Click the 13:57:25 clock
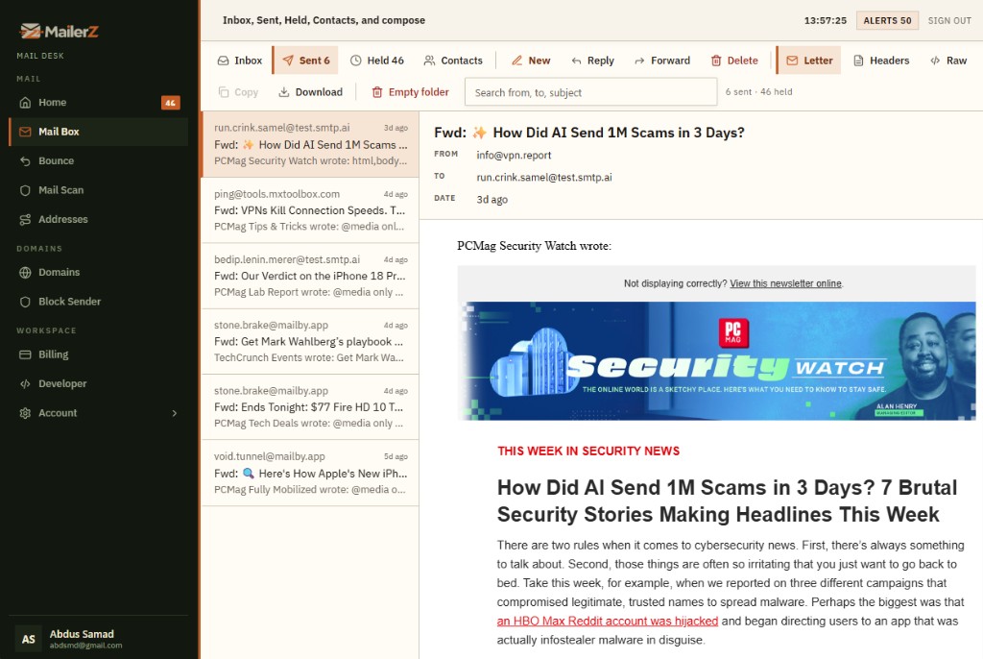The height and width of the screenshot is (659, 983). tap(825, 21)
